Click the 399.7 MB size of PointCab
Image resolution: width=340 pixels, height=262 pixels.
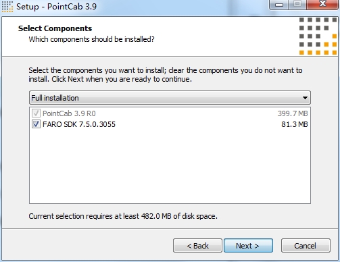293,113
